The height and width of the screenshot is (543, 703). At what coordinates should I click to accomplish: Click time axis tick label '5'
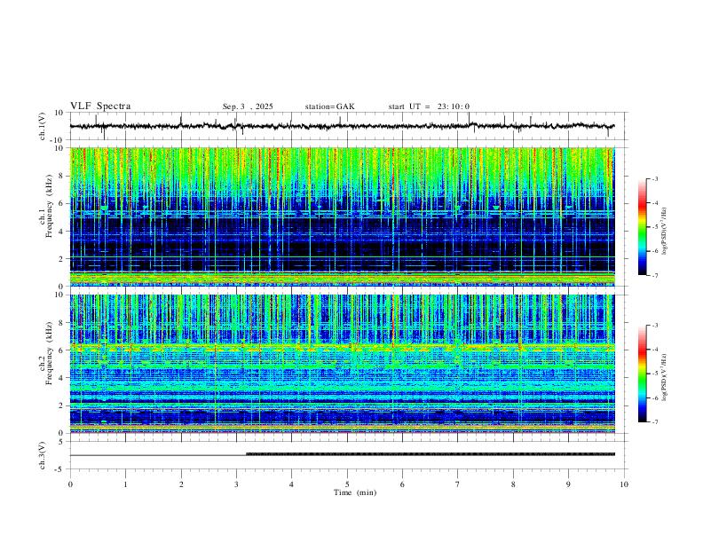(346, 484)
